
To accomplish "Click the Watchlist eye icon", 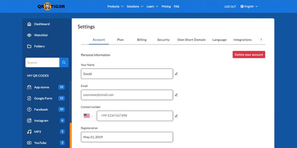I will tap(29, 35).
